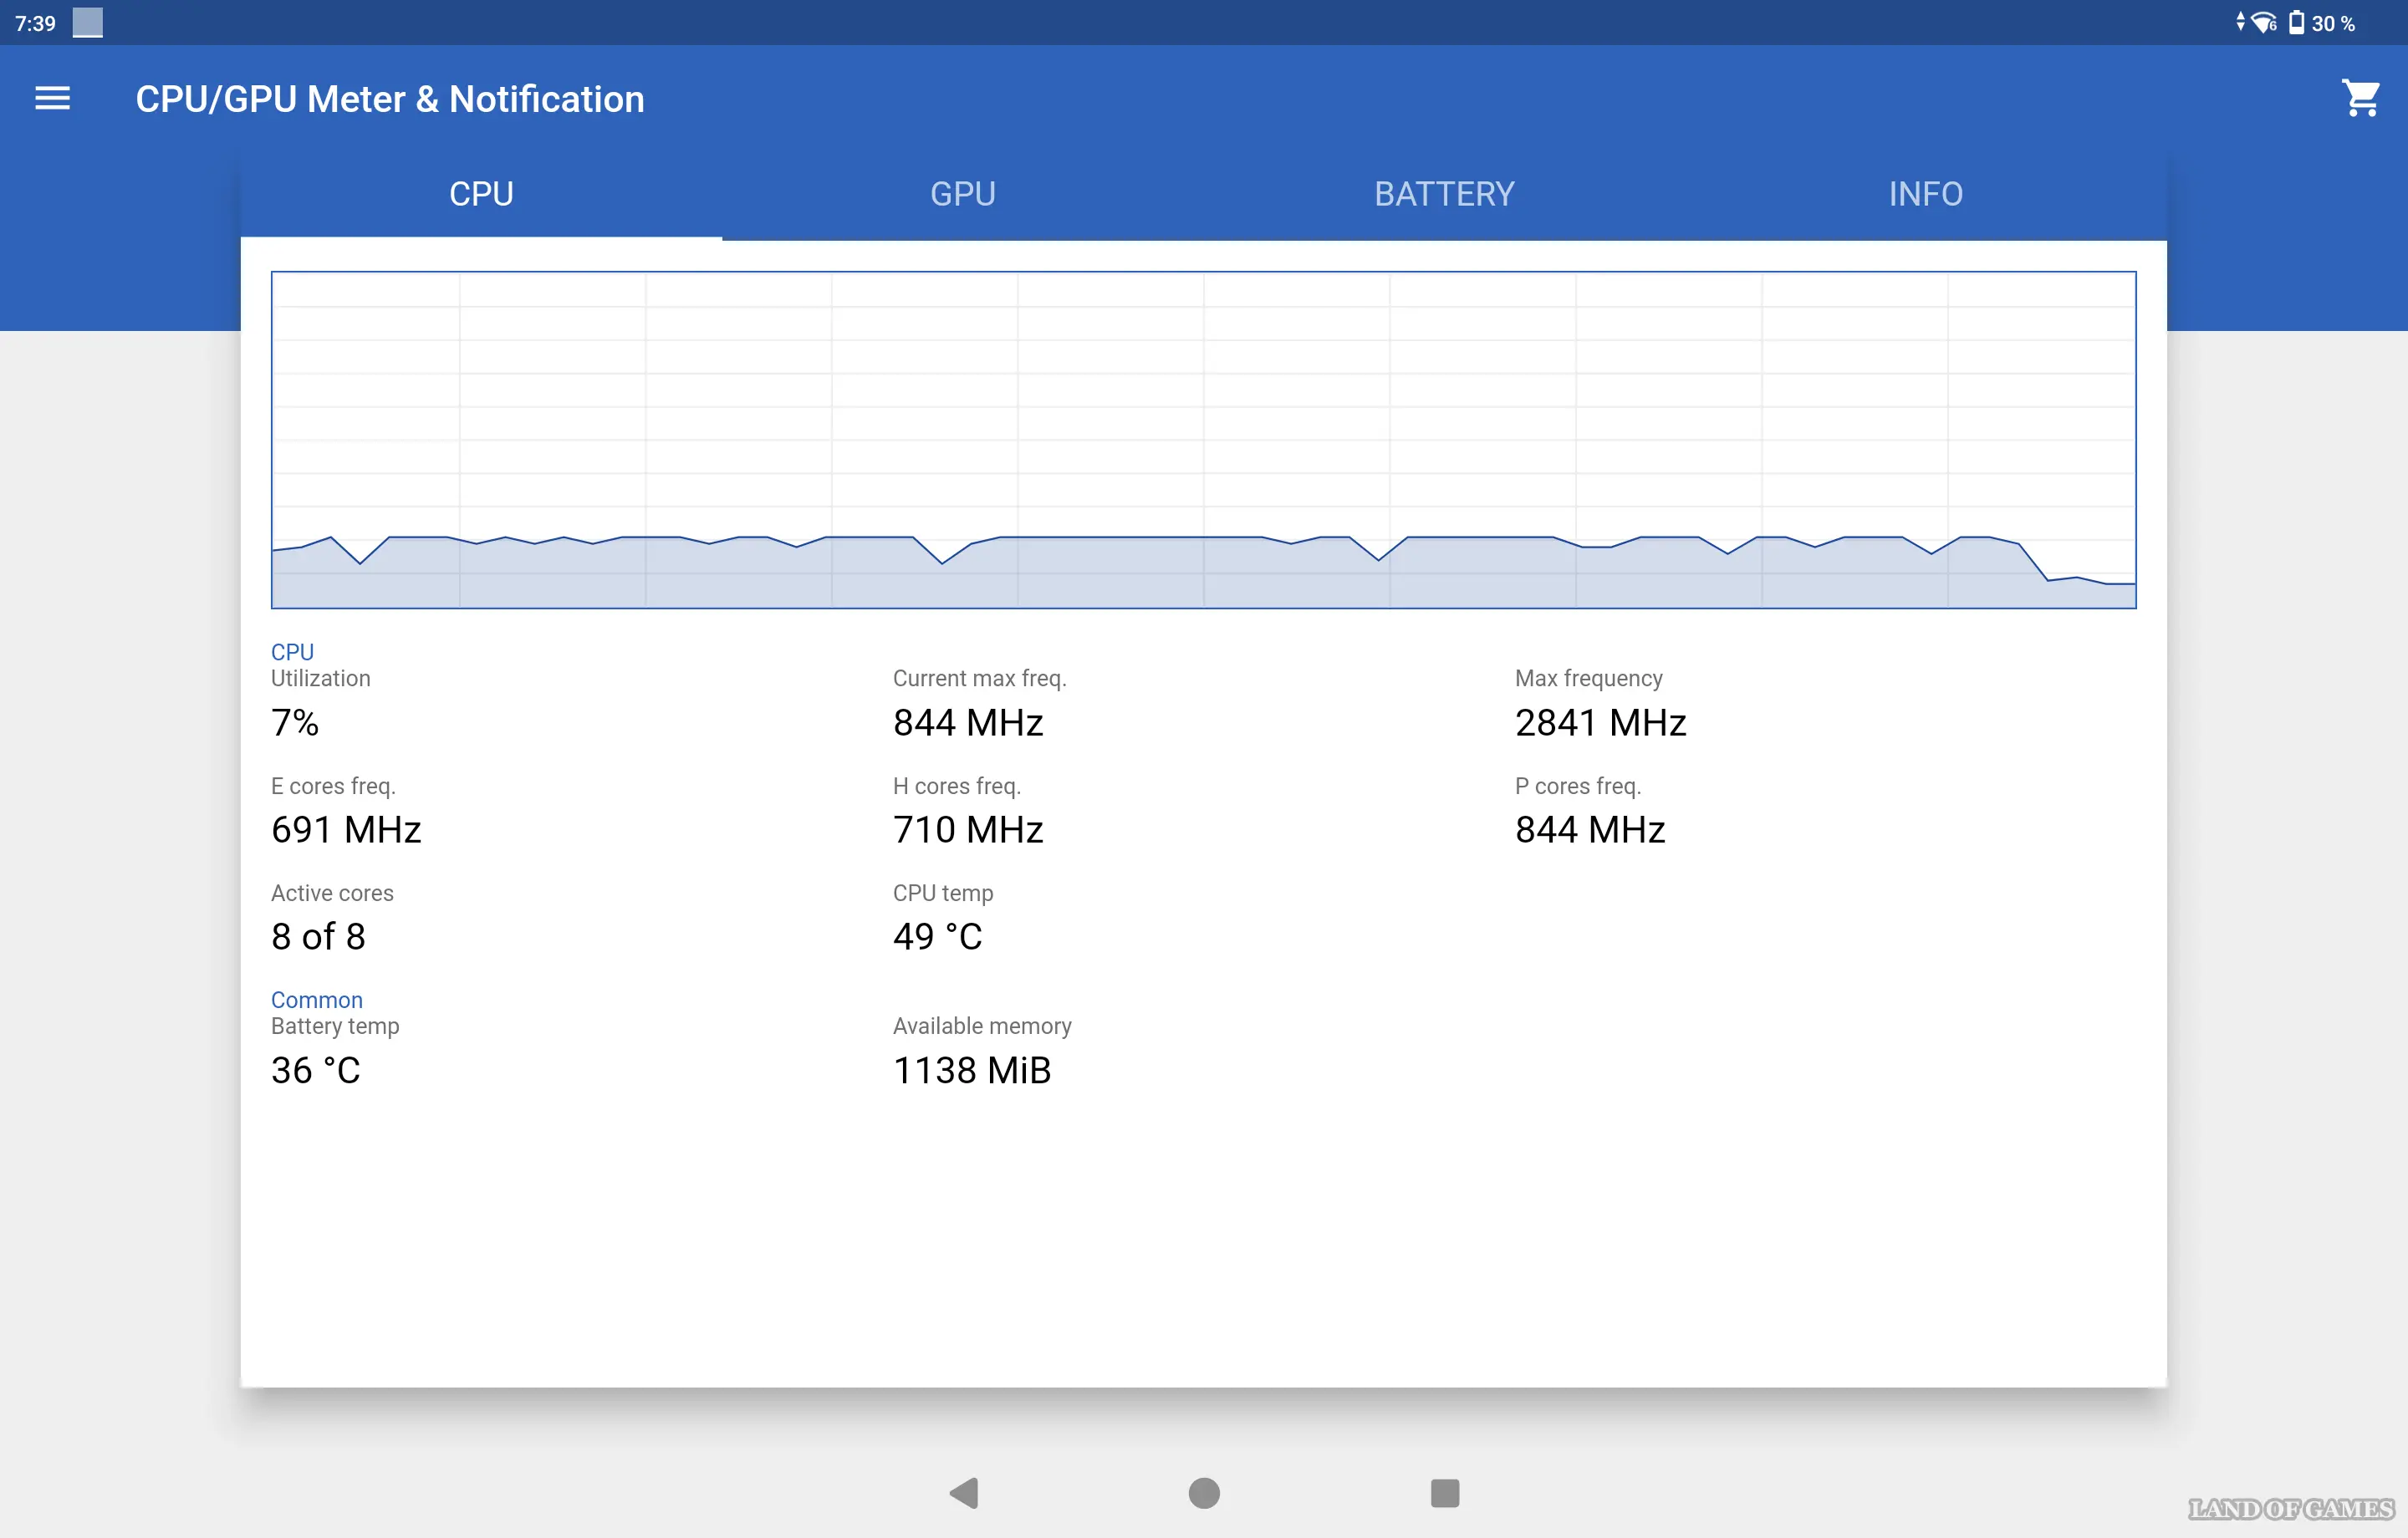Tap the Battery temp 36 °C reading
2408x1538 pixels.
[x=315, y=1070]
